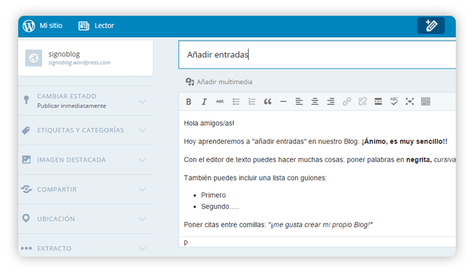Align text right

coord(331,102)
